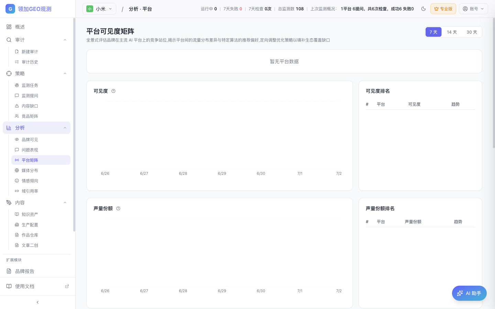Image resolution: width=495 pixels, height=309 pixels.
Task: Click the 品牌报告 document icon
Action: point(9,271)
